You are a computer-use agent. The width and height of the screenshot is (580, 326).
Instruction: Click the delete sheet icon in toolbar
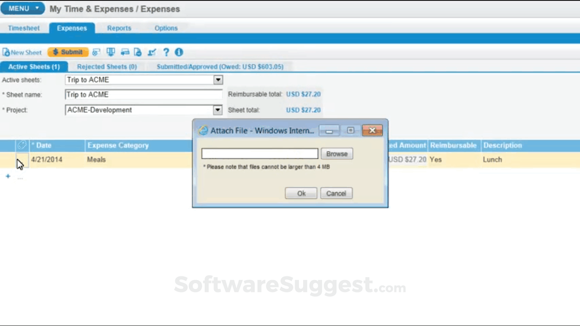coord(138,52)
